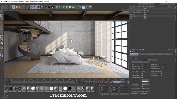Click the default object Color swatch

[145, 82]
